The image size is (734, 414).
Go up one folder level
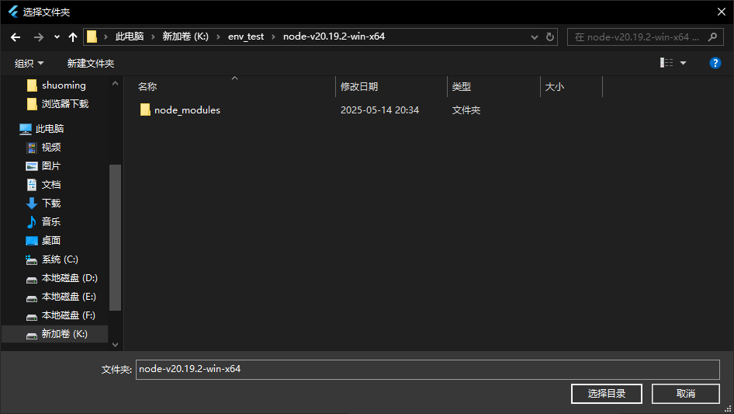coord(73,37)
